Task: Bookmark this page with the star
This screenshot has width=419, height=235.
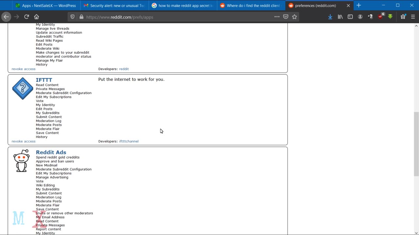Action: coord(294,17)
